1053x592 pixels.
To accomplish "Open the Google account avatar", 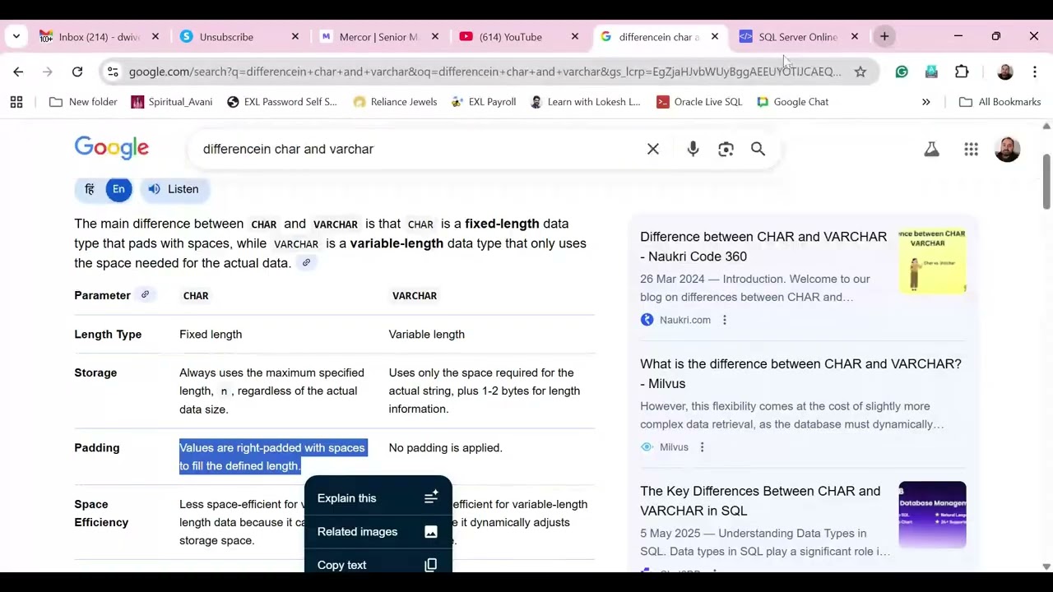I will tap(1007, 149).
